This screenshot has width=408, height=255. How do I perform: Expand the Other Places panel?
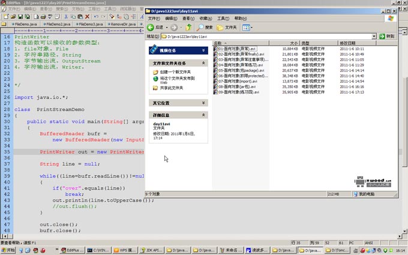coord(203,103)
